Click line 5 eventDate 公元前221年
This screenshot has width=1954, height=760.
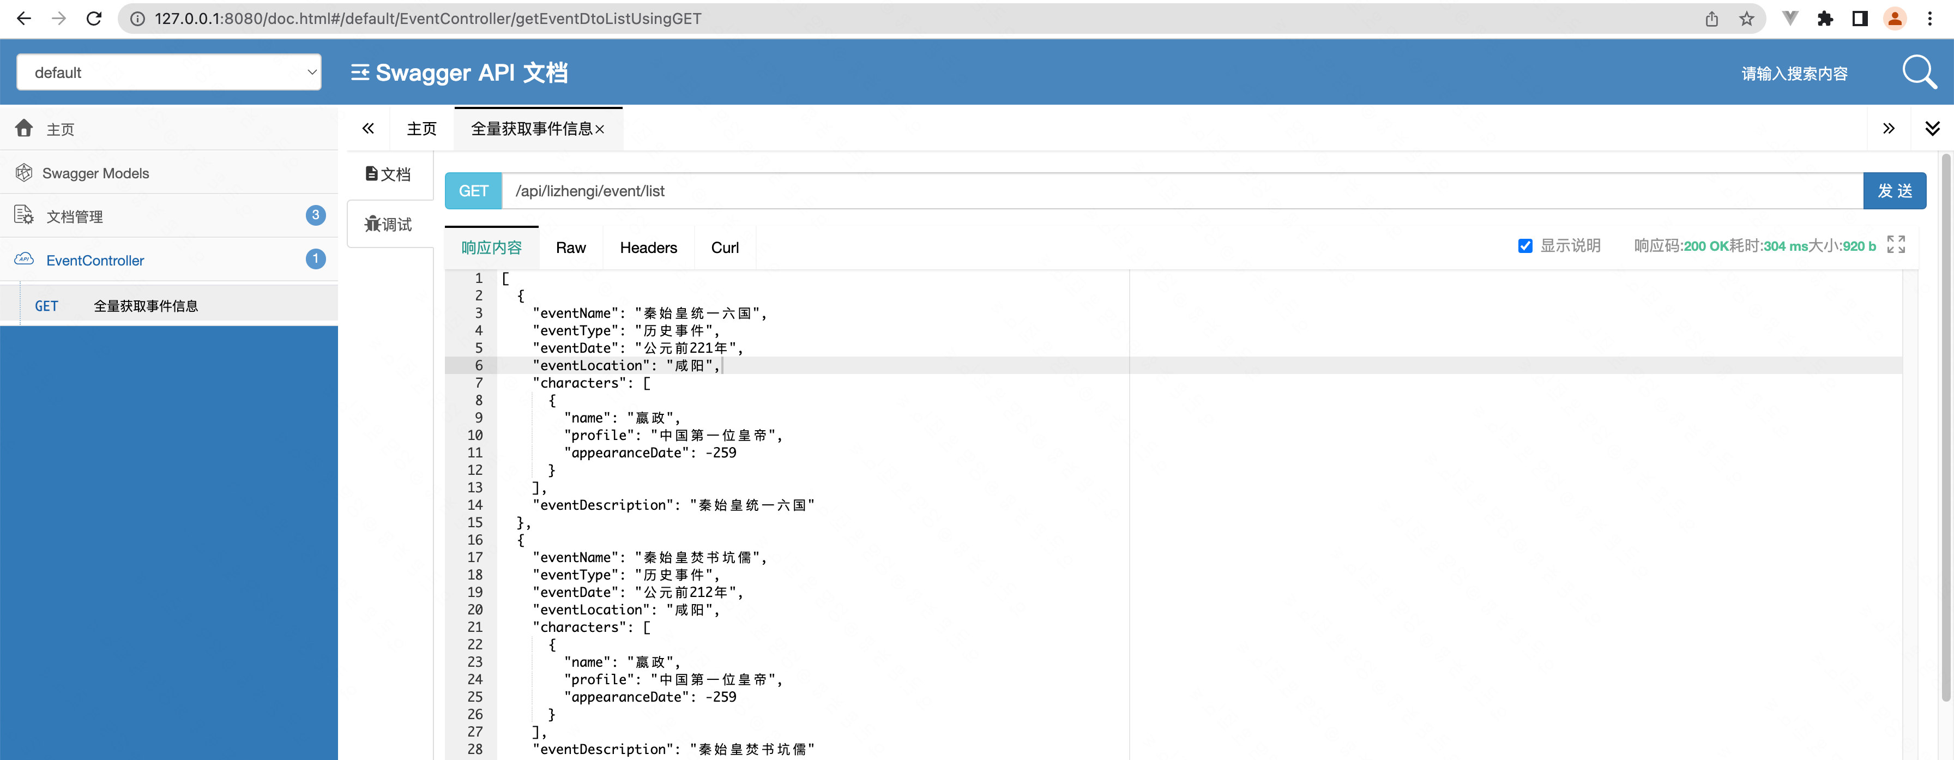(638, 348)
